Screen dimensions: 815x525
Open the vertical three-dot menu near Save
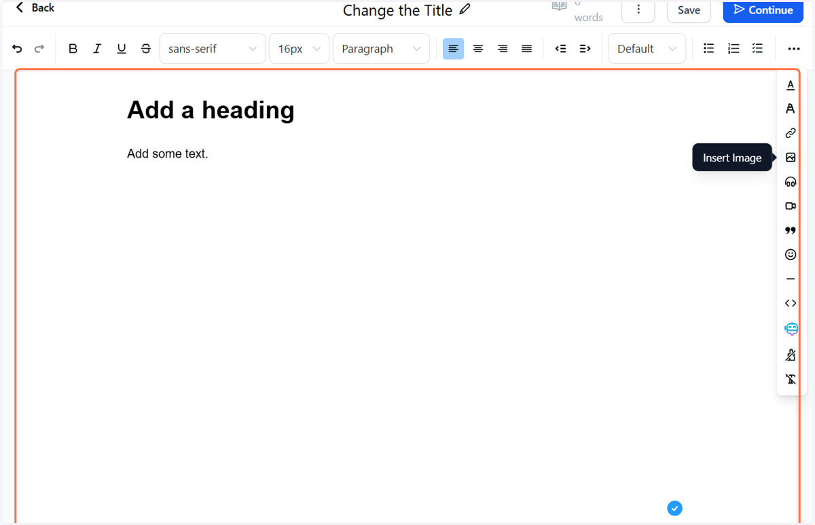click(638, 10)
